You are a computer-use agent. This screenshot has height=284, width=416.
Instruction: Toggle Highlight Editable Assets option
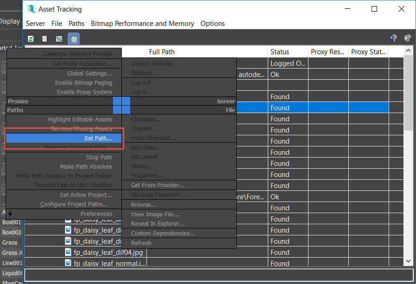[80, 119]
